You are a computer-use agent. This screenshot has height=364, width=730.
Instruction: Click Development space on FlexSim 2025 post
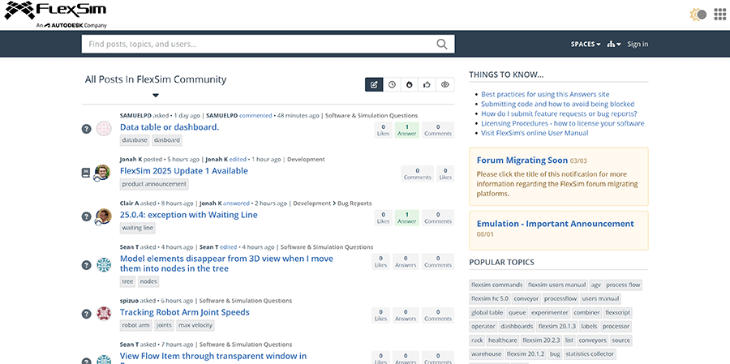coord(306,160)
